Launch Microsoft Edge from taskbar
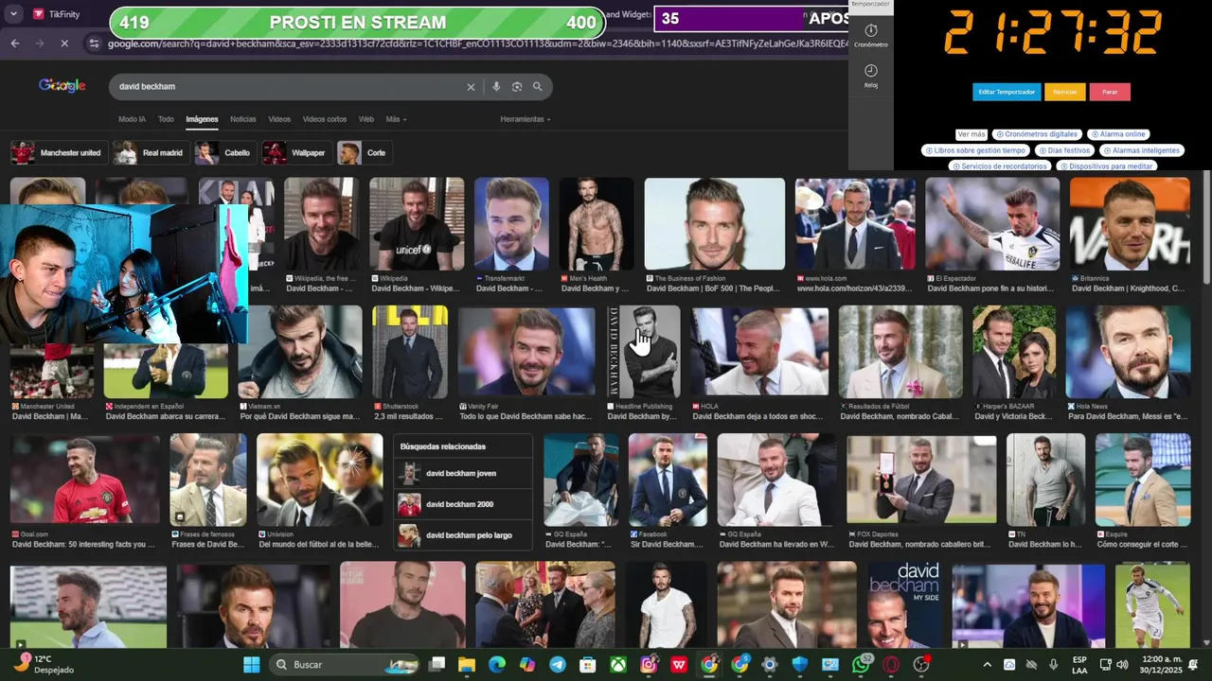 tap(497, 665)
